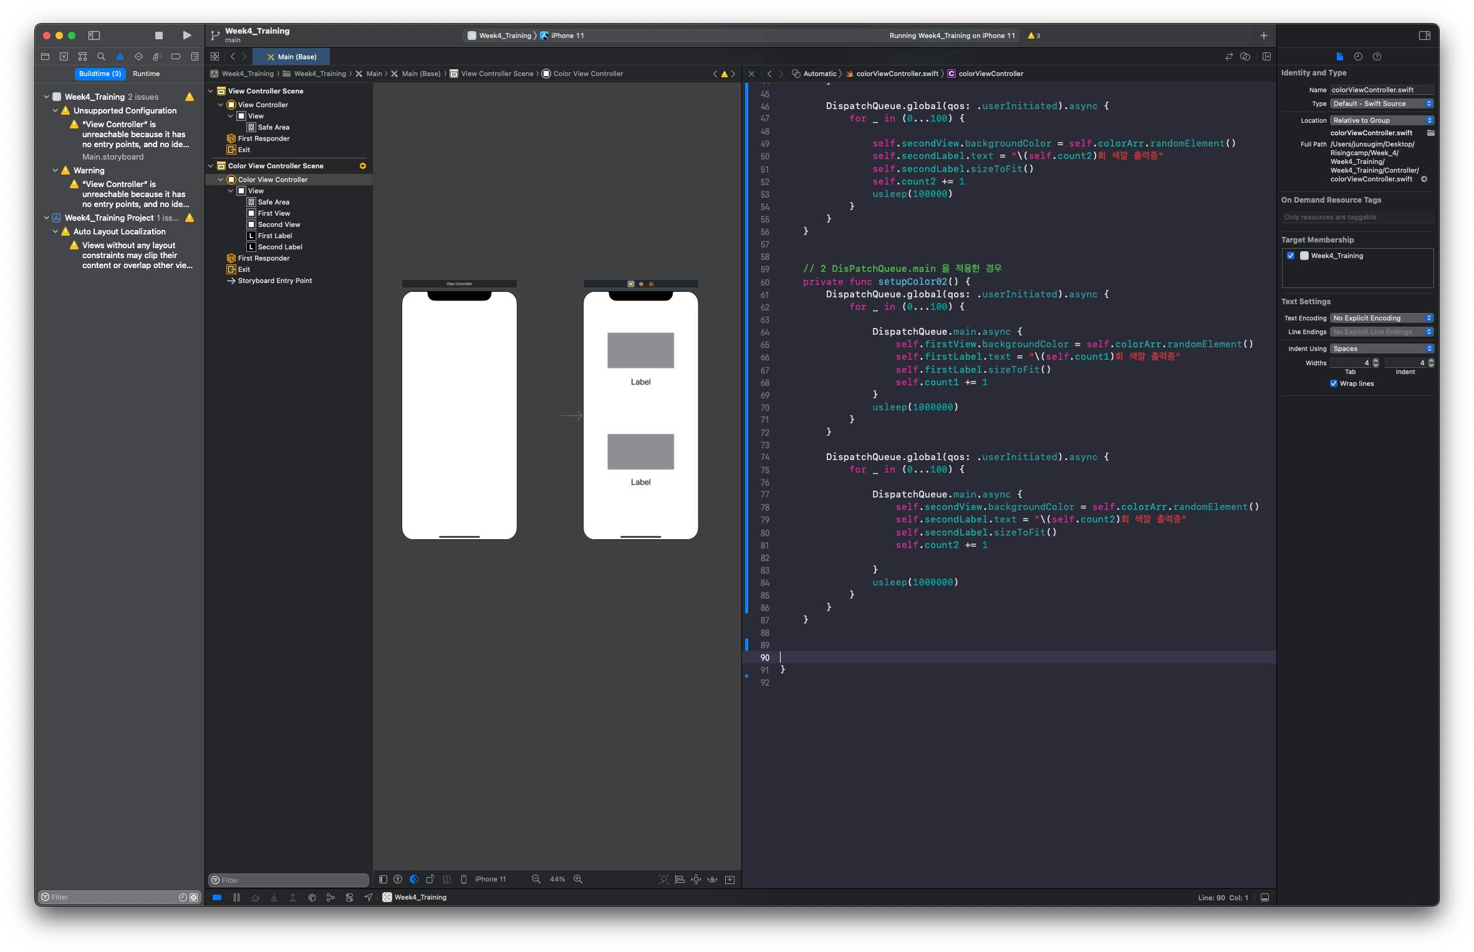Hide the right inspector panel
Screen dimensions: 1474x952
pos(1424,36)
